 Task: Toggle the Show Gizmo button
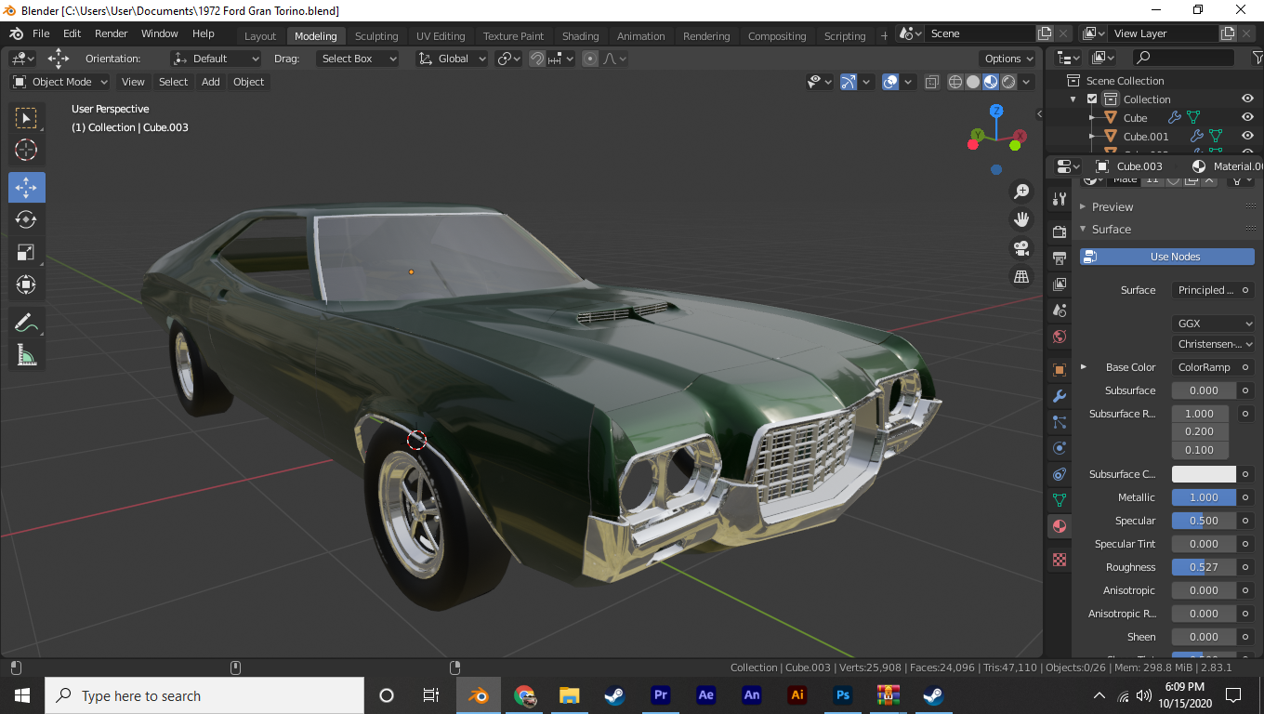(x=849, y=82)
